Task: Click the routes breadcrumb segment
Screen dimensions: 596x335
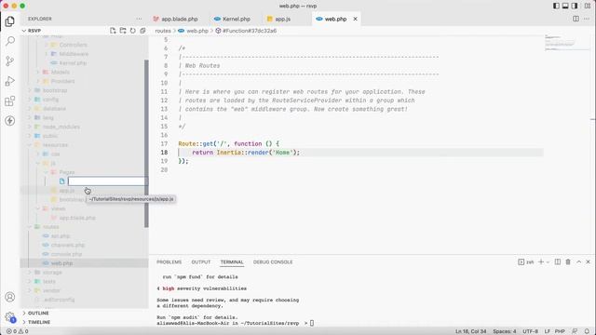Action: [163, 31]
